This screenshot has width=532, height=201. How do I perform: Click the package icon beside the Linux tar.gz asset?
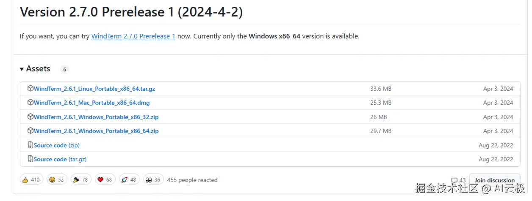tap(30, 89)
